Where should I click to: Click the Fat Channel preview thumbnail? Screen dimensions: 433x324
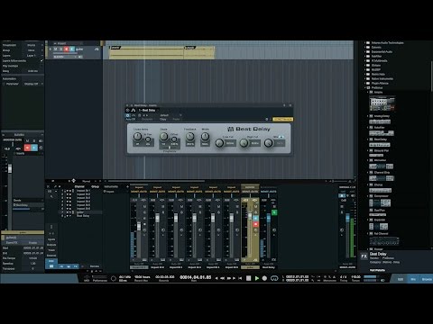[384, 241]
